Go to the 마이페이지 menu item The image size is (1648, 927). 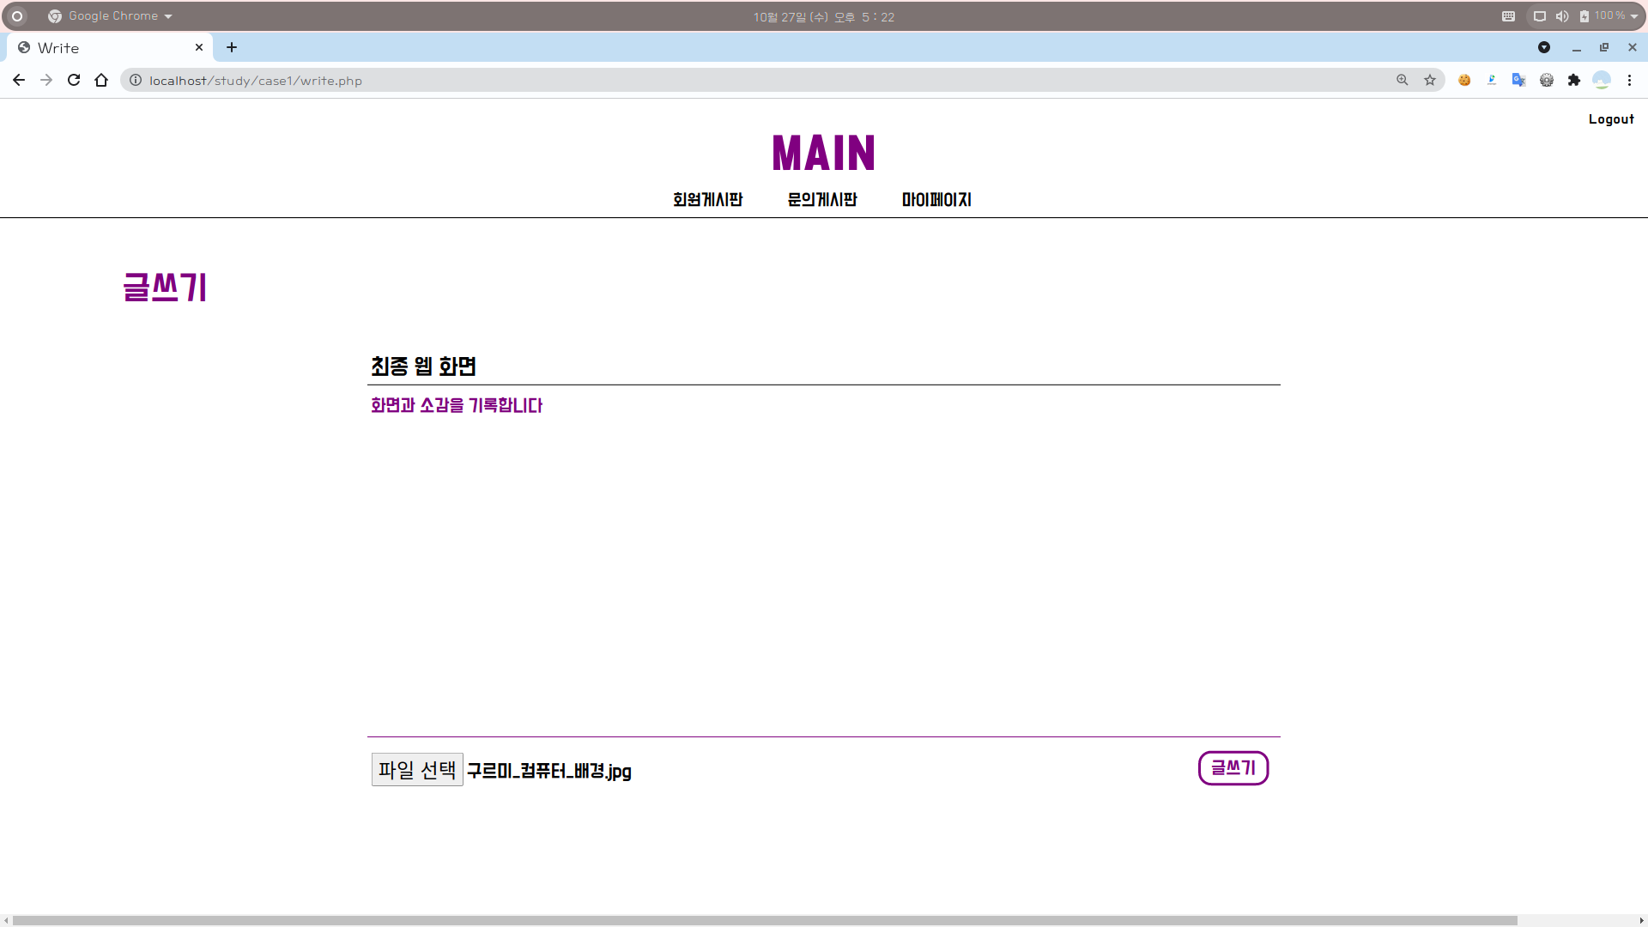[936, 199]
